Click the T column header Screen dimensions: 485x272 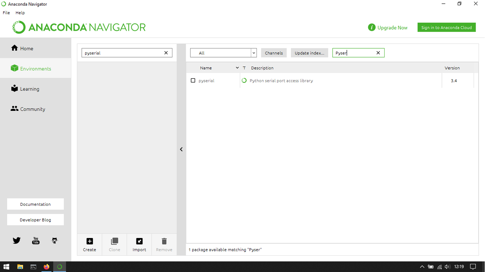(x=244, y=68)
